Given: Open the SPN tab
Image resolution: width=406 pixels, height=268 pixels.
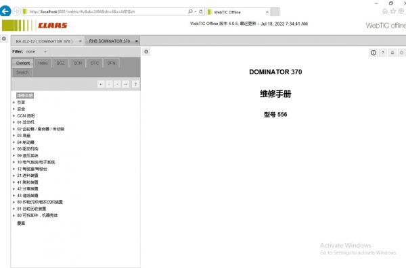Looking at the screenshot, I should 112,63.
